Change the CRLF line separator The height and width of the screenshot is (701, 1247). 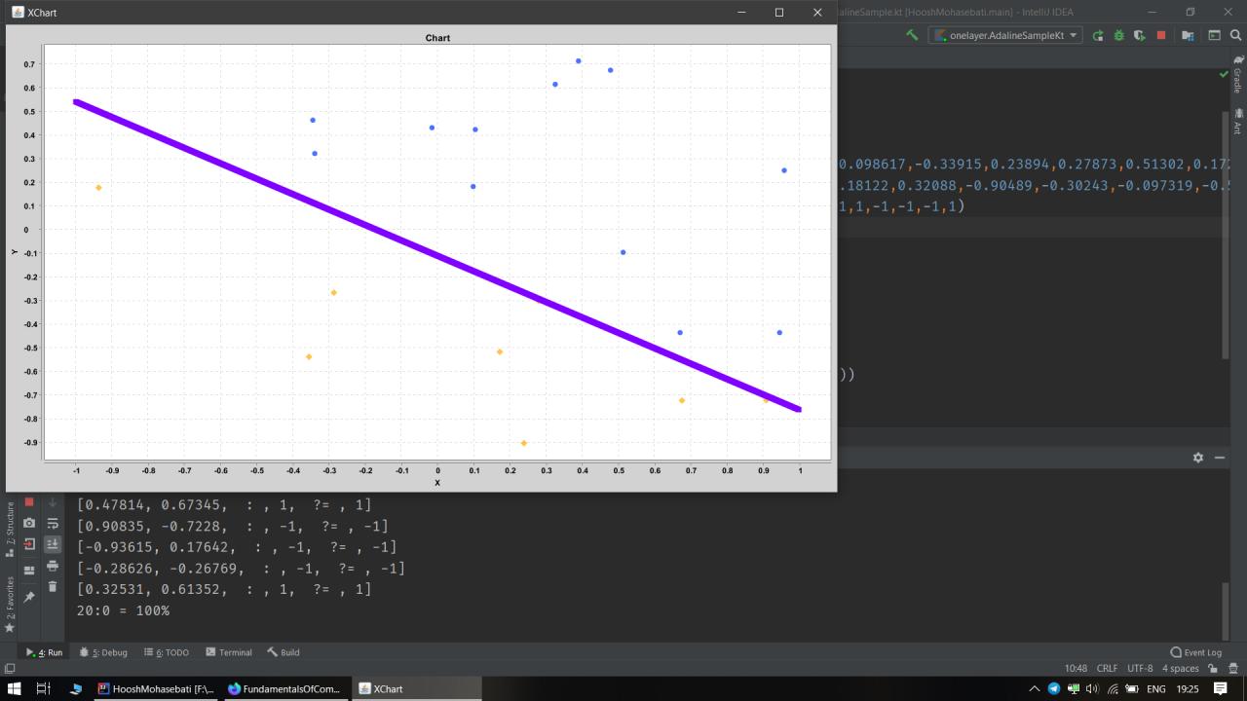coord(1108,669)
